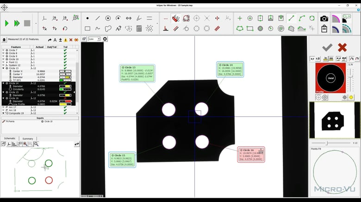
Task: Click the Out/Tol column header
Action: tap(51, 47)
